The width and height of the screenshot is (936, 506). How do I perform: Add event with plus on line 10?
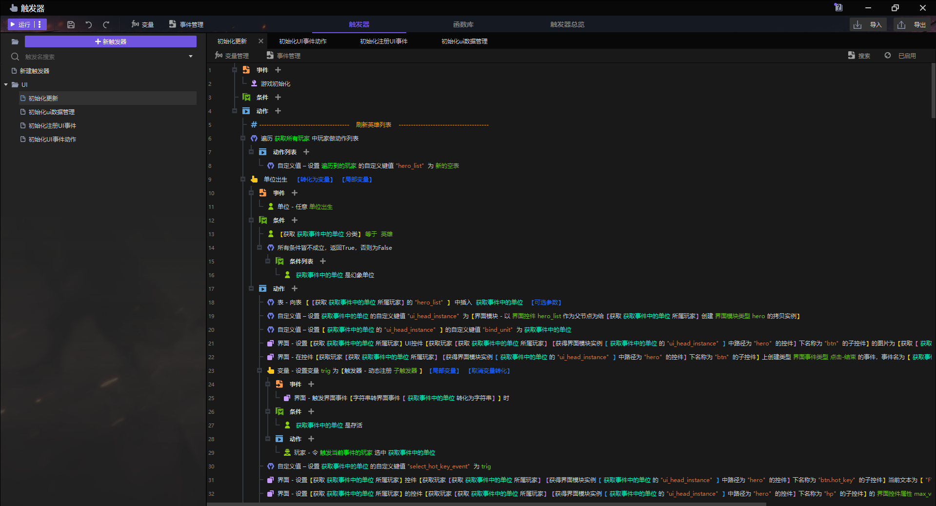(x=295, y=193)
